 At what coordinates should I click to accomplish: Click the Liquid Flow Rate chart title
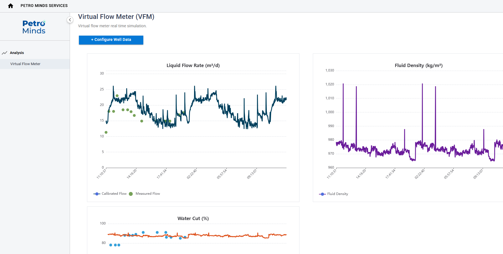click(x=193, y=65)
